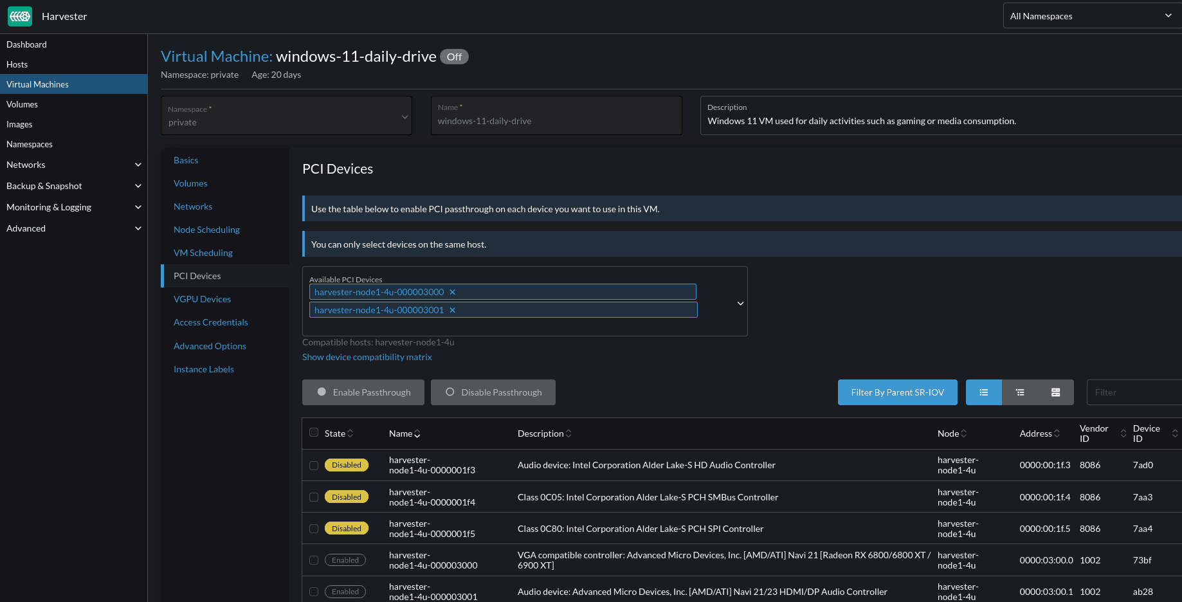Screen dimensions: 1182x602
Task: Open the VGPU Devices tab
Action: point(202,299)
